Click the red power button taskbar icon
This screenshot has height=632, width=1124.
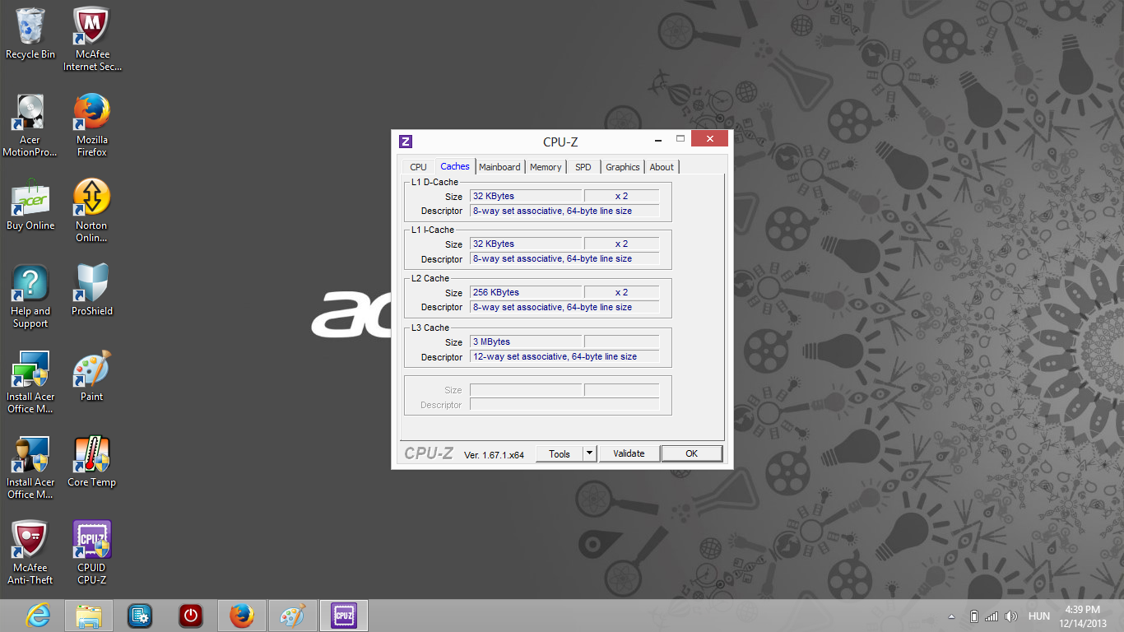pos(191,616)
